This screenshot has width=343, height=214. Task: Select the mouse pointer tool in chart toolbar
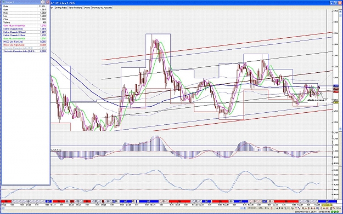pyautogui.click(x=293, y=208)
